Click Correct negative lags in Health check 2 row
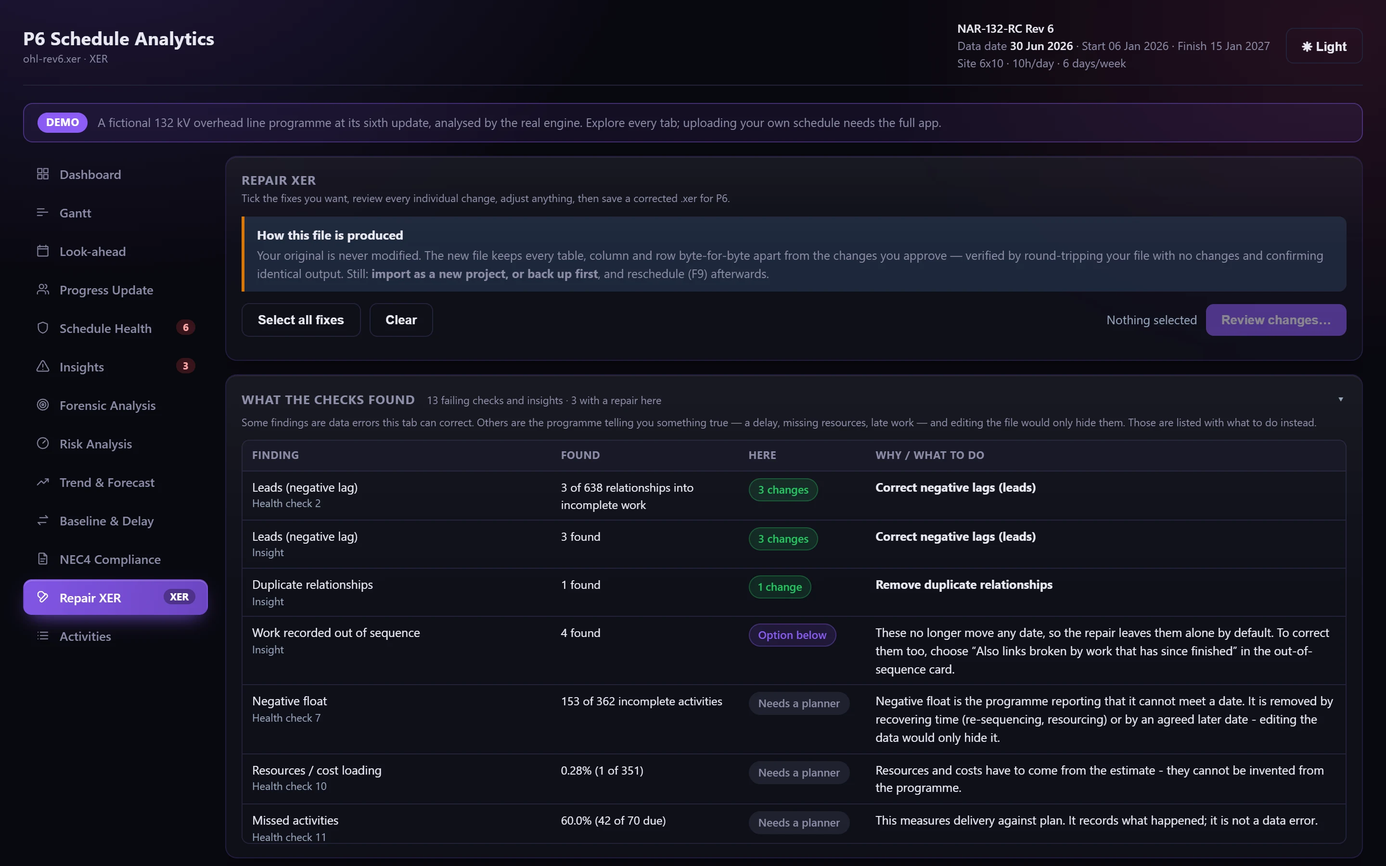This screenshot has height=866, width=1386. click(x=955, y=487)
